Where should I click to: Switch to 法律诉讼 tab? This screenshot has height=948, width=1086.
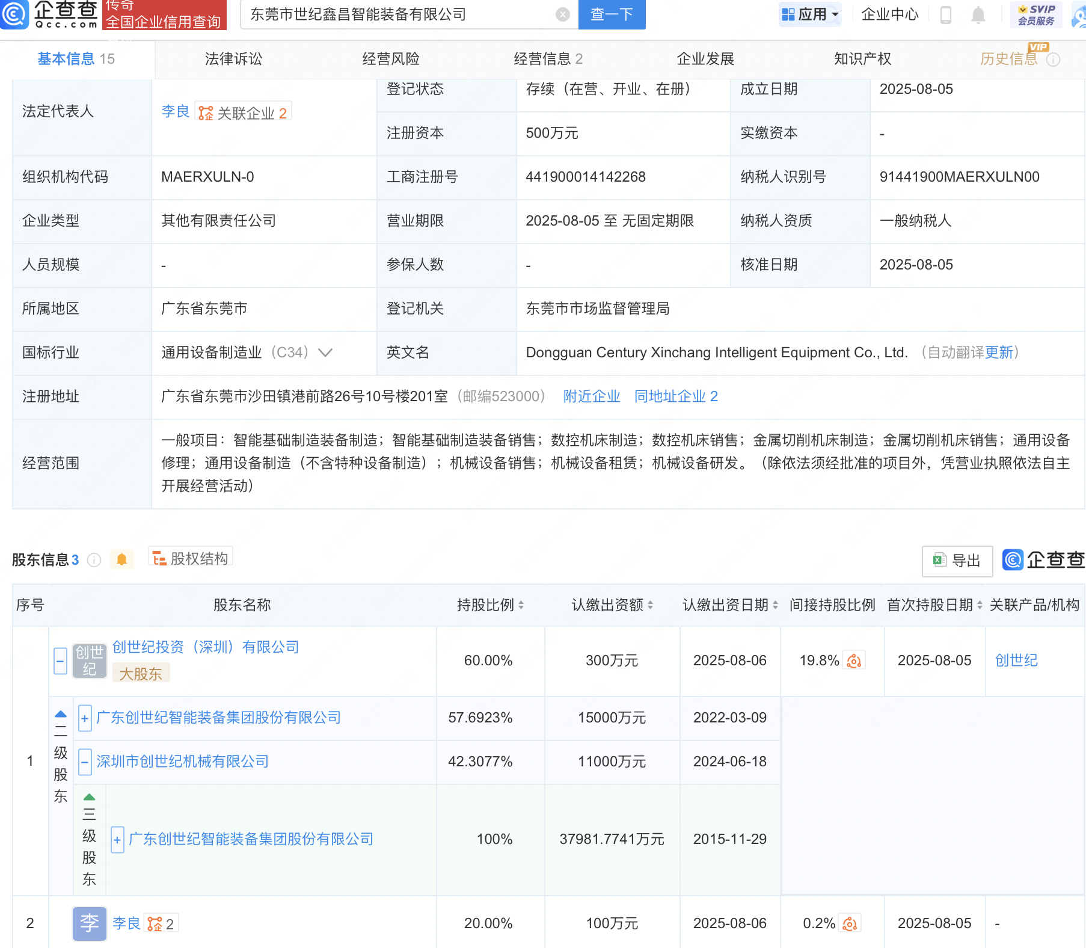point(233,59)
